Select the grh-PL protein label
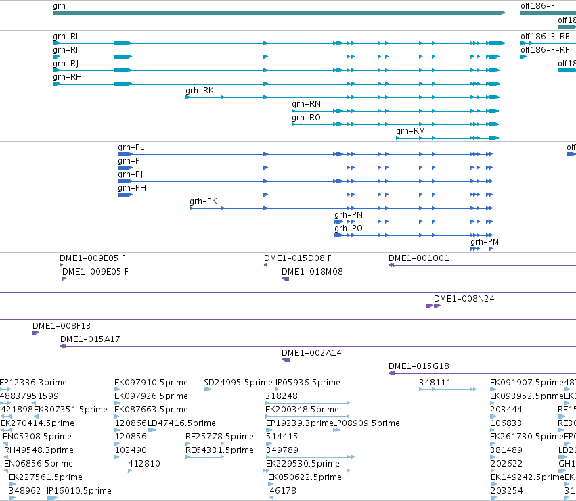 pyautogui.click(x=131, y=147)
